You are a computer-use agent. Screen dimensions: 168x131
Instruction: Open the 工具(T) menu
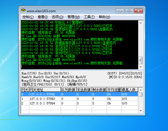(x=89, y=17)
